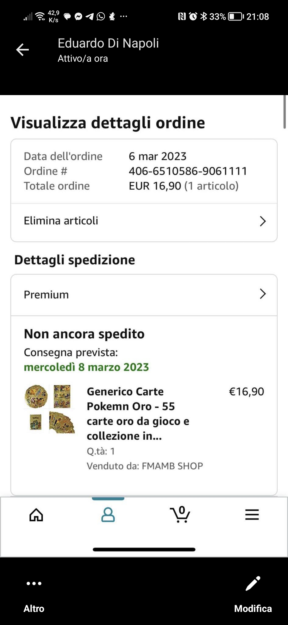This screenshot has height=625, width=288.
Task: Click the page scrollbar on the right
Action: (x=285, y=112)
